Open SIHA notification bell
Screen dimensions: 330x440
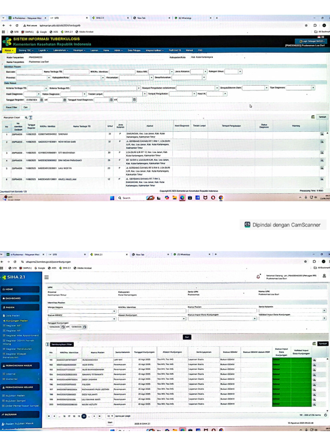(x=258, y=277)
